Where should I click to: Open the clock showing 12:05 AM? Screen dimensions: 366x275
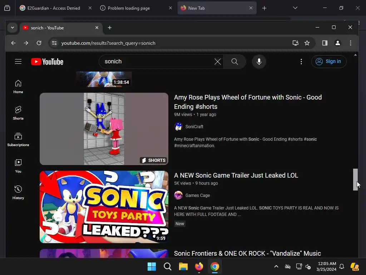327,266
